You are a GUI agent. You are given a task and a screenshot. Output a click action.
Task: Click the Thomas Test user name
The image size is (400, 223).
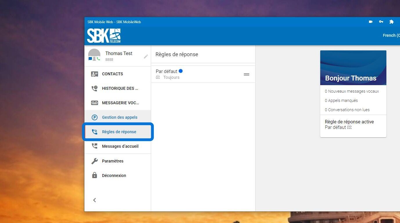pos(119,53)
